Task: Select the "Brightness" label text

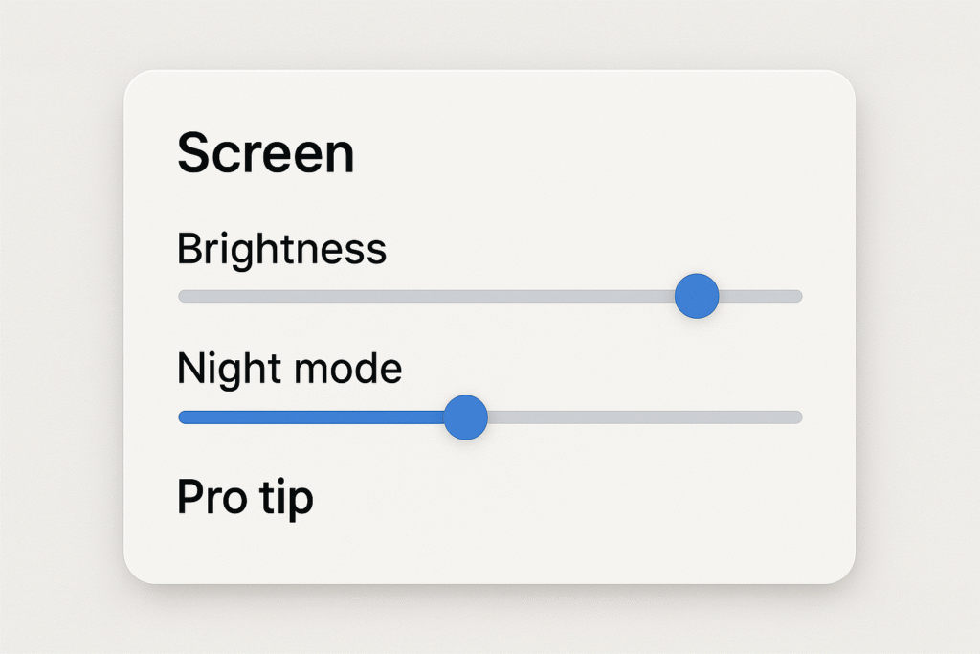Action: [x=281, y=249]
